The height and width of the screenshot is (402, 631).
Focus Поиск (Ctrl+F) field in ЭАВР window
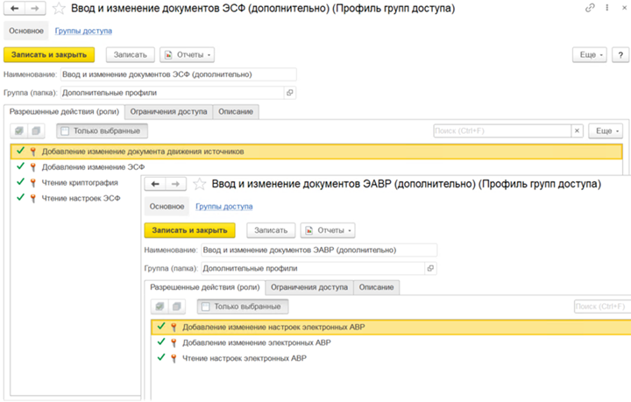[602, 307]
